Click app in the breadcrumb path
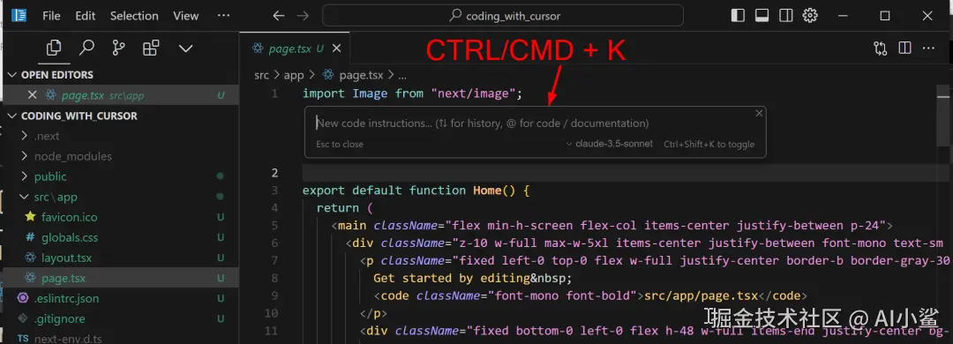The width and height of the screenshot is (953, 344). click(294, 75)
